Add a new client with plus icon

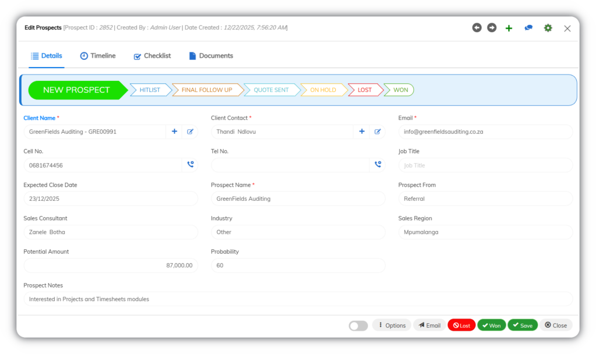tap(174, 132)
